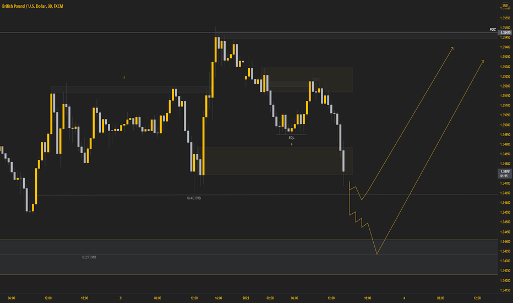
Task: Click the EQL annotation text
Action: 292,138
